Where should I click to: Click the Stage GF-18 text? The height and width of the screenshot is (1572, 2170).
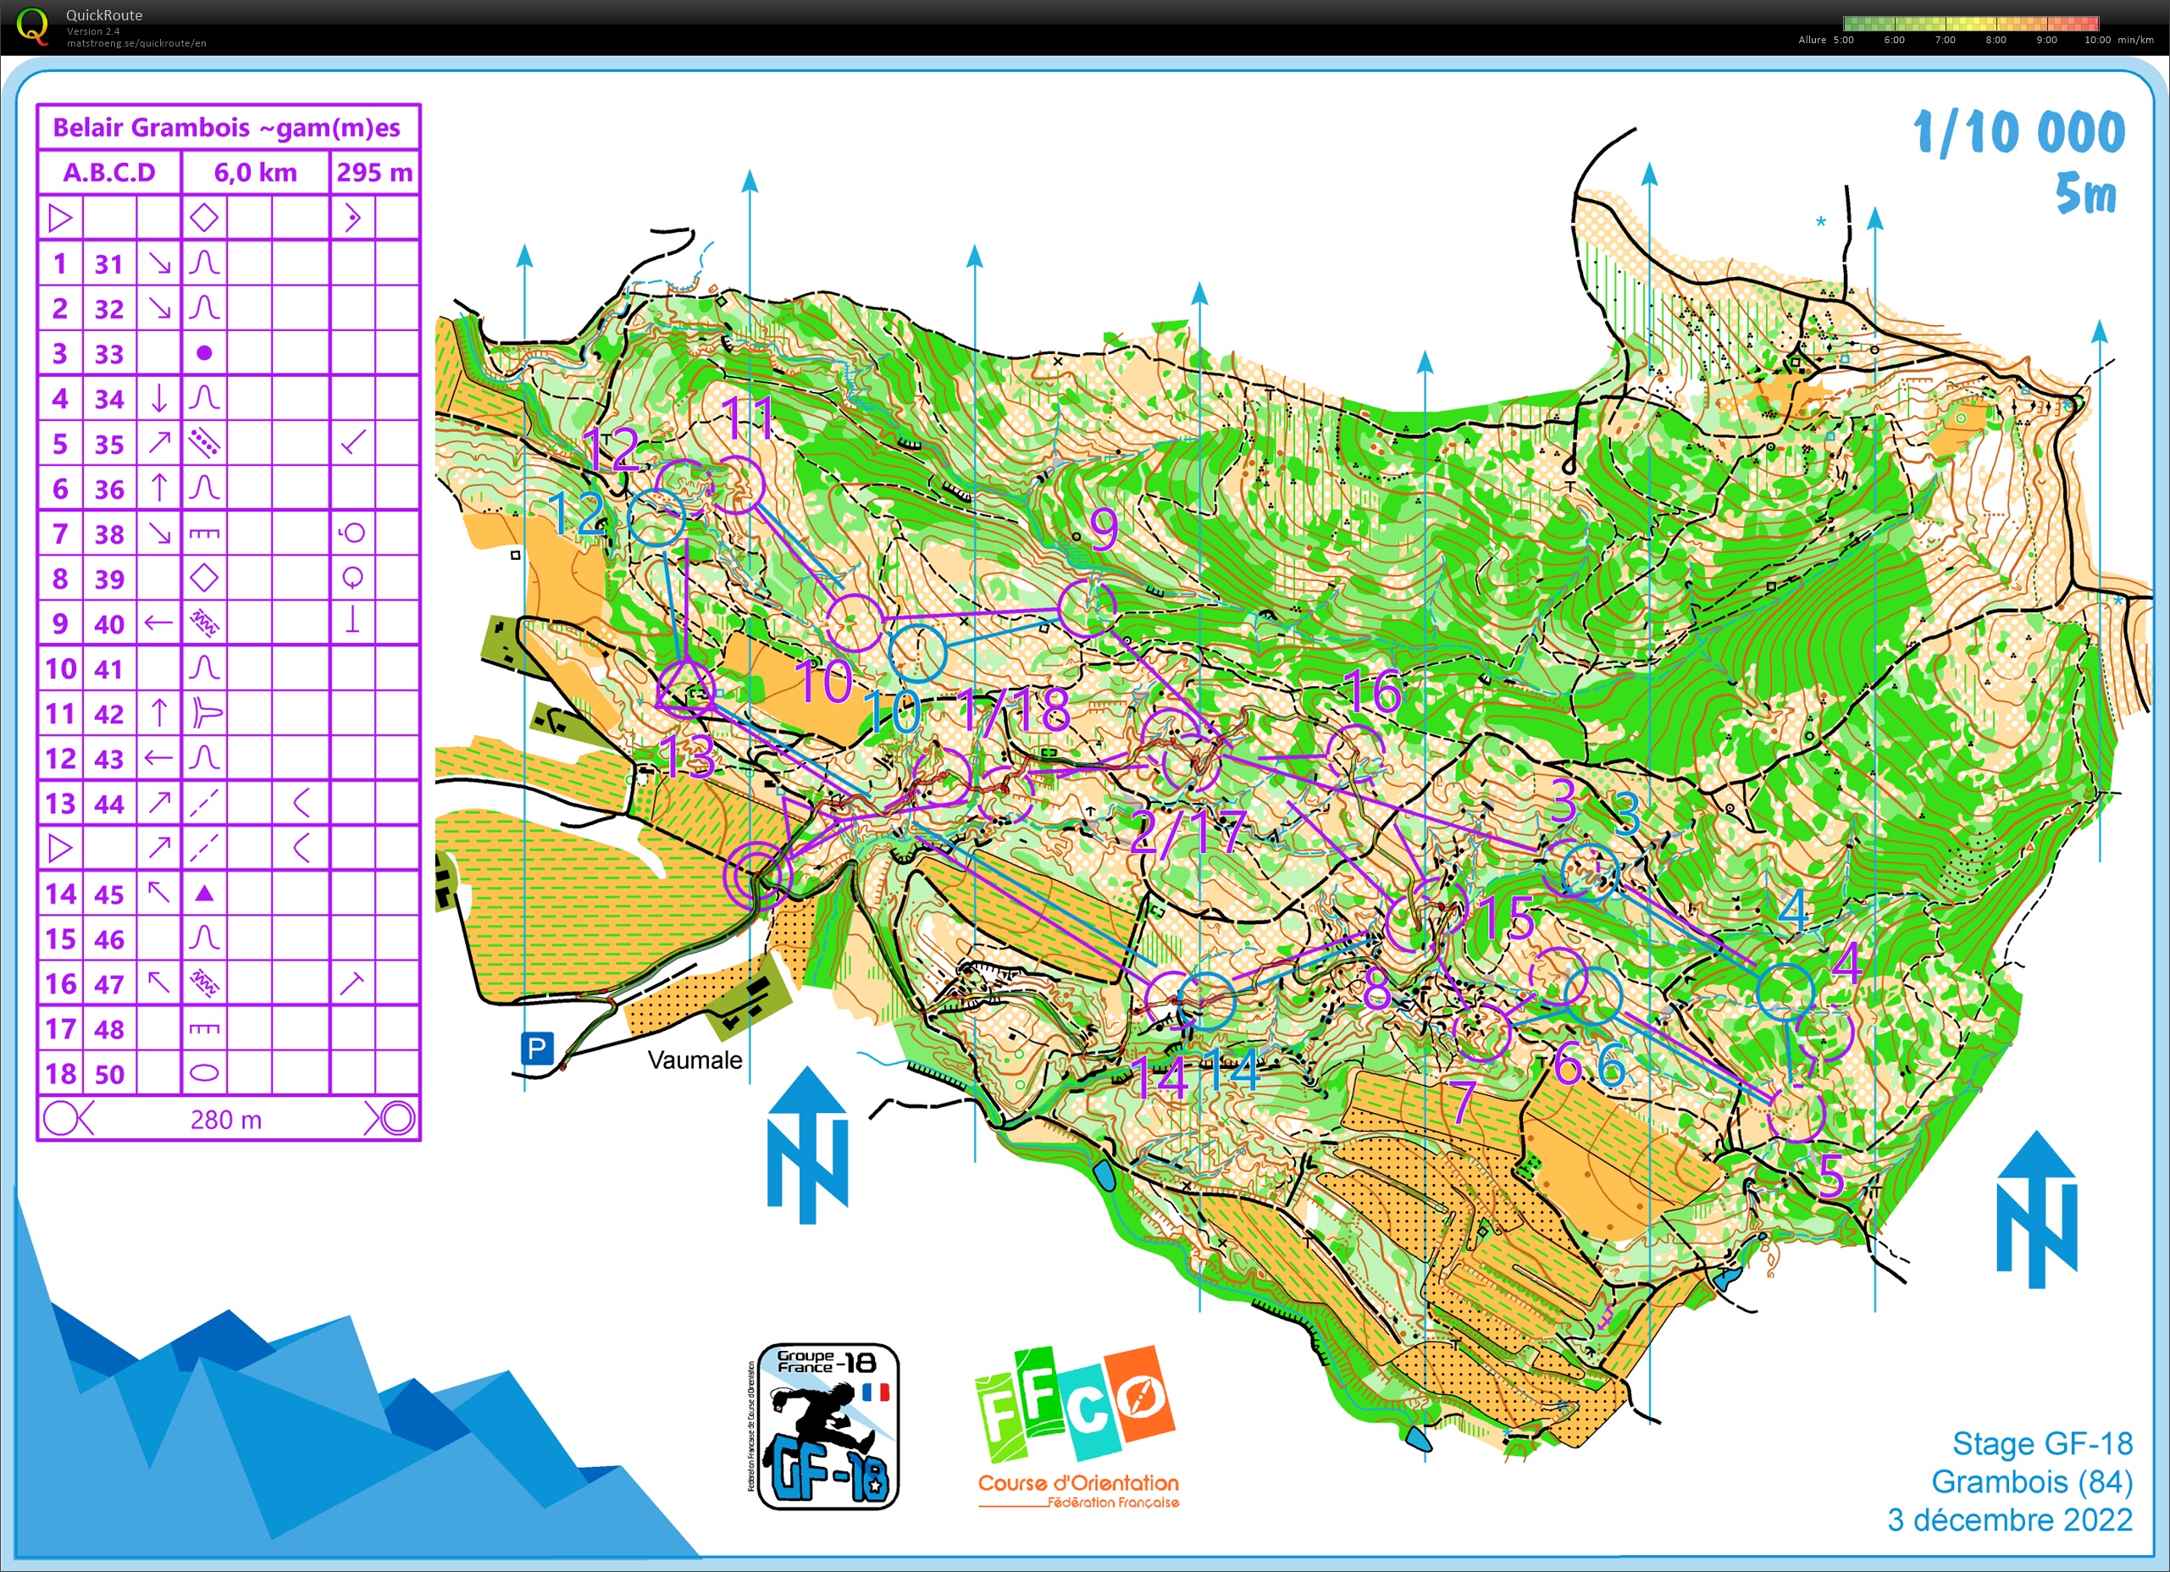[2042, 1442]
